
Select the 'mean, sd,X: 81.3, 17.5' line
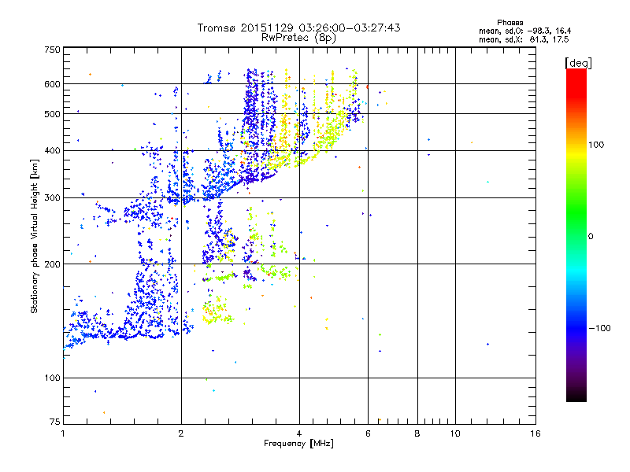tap(524, 40)
